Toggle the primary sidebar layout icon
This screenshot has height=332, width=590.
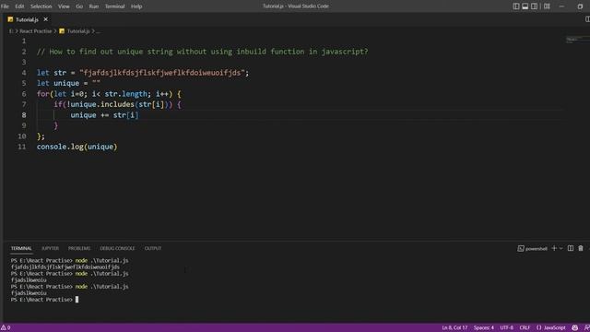click(516, 6)
